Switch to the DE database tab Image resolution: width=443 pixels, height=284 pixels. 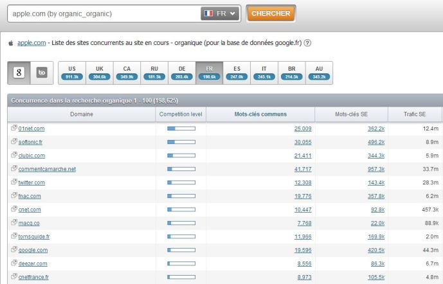tap(182, 73)
